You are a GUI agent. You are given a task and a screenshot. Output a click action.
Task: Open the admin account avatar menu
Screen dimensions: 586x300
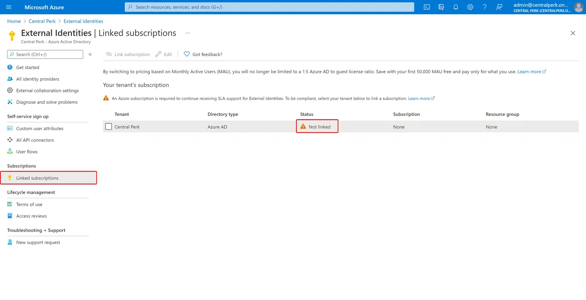(x=578, y=7)
